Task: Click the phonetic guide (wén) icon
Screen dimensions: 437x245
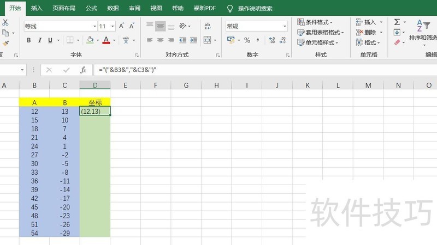Action: click(x=126, y=40)
